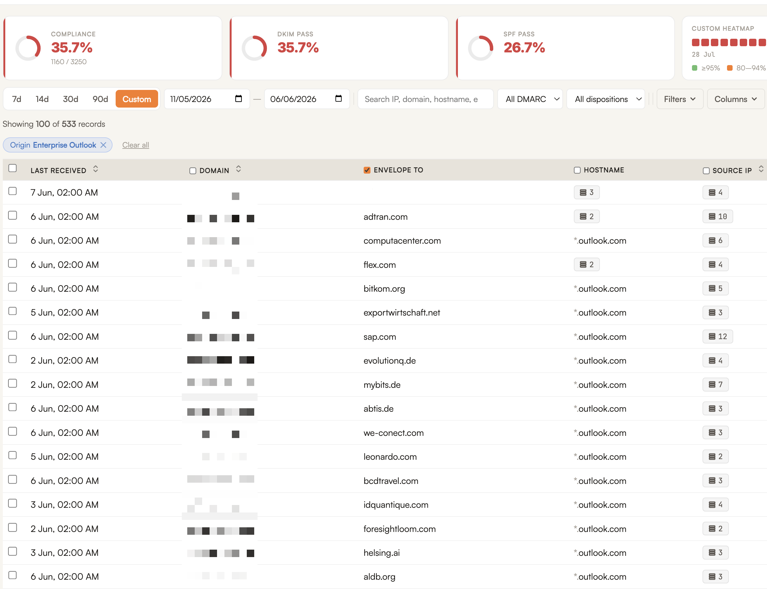Switch to the 90d time range
This screenshot has height=589, width=767.
click(x=100, y=99)
